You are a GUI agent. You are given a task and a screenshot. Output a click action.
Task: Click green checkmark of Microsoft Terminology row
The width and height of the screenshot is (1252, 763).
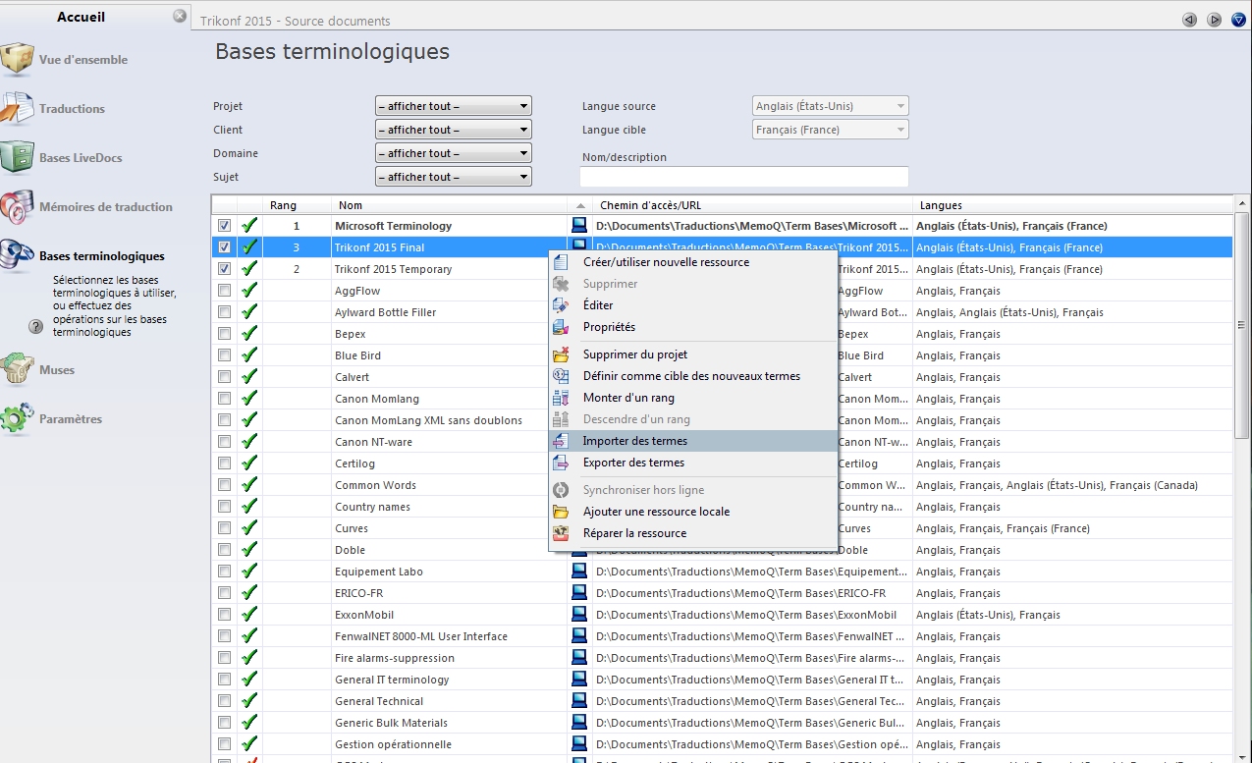tap(249, 226)
